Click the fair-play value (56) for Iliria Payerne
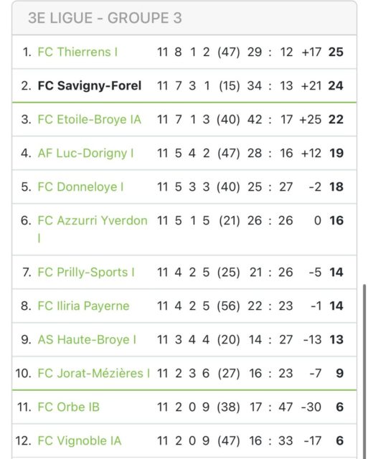The image size is (368, 459). [x=228, y=306]
